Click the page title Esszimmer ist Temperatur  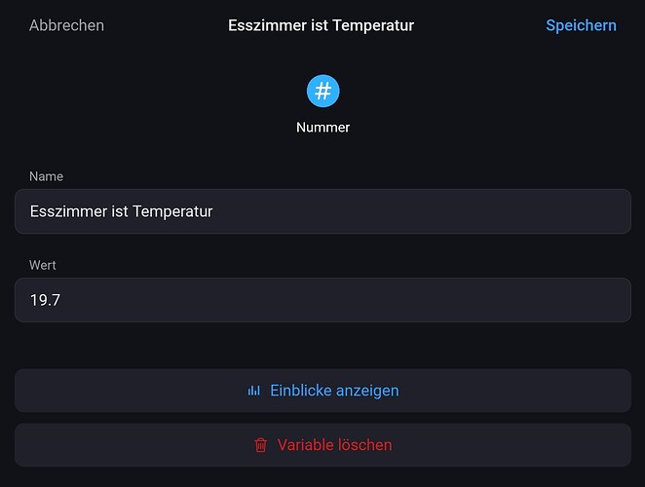click(x=321, y=25)
